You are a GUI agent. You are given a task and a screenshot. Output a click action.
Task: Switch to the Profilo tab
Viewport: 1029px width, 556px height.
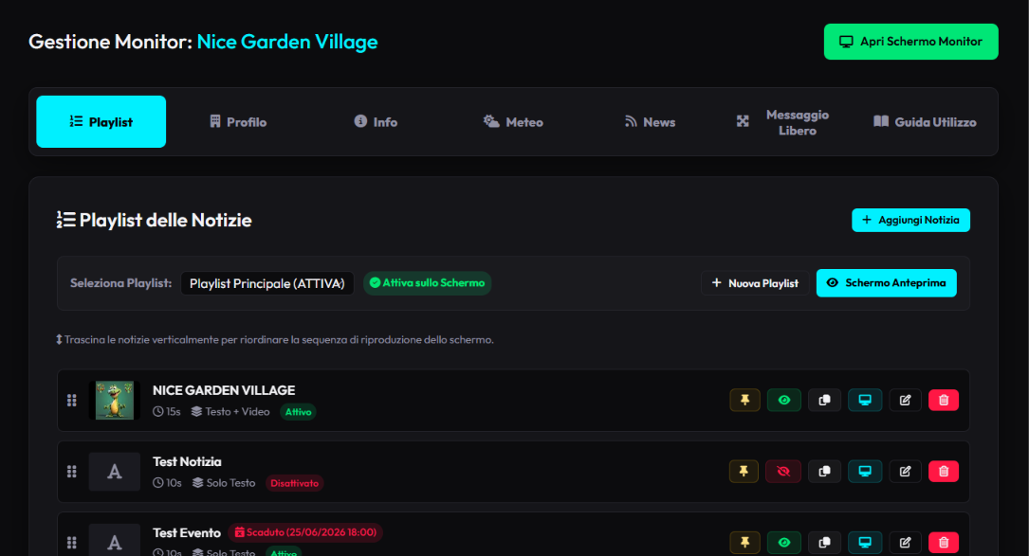[238, 122]
